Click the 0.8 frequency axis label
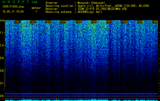160x101 pixels. [x=2, y=71]
